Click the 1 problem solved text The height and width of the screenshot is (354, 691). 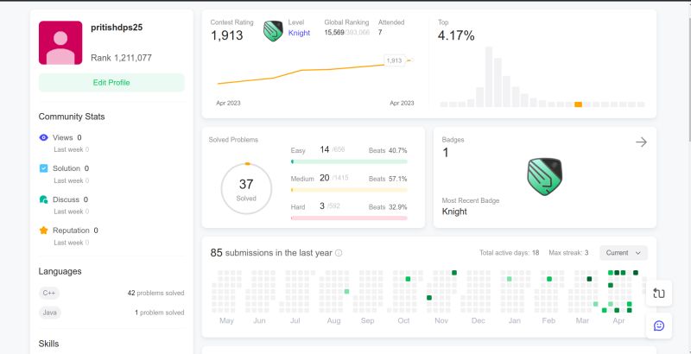(160, 313)
